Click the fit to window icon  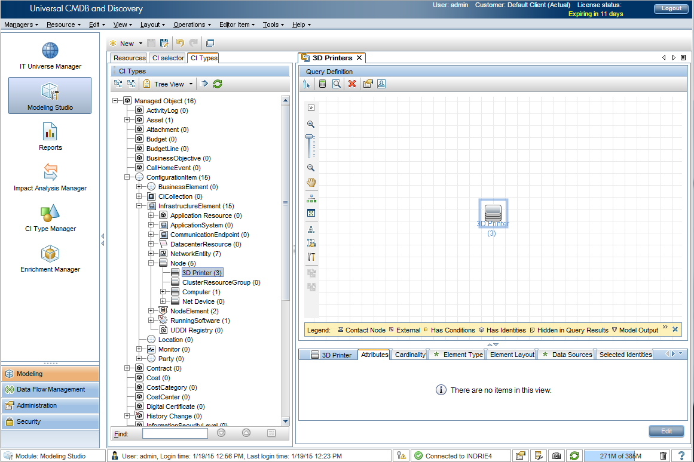coord(311,213)
